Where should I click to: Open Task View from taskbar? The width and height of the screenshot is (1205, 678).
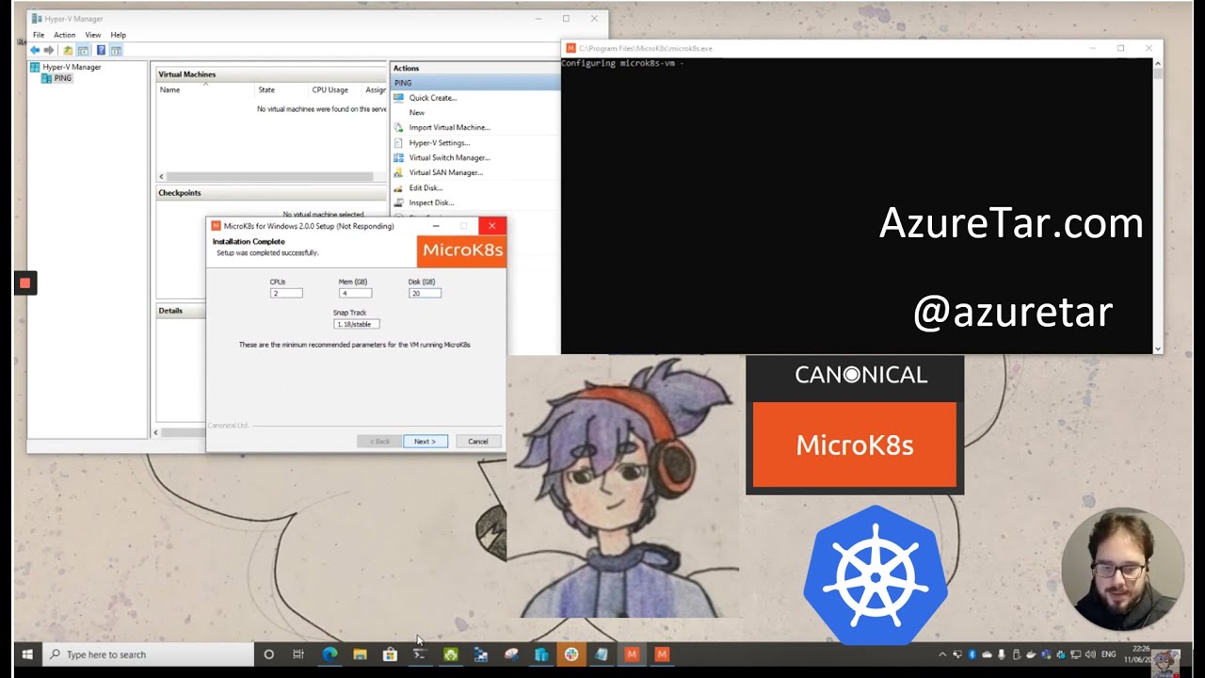298,654
